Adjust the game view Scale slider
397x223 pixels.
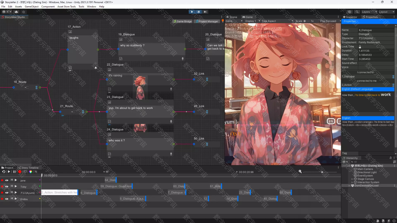click(x=306, y=21)
